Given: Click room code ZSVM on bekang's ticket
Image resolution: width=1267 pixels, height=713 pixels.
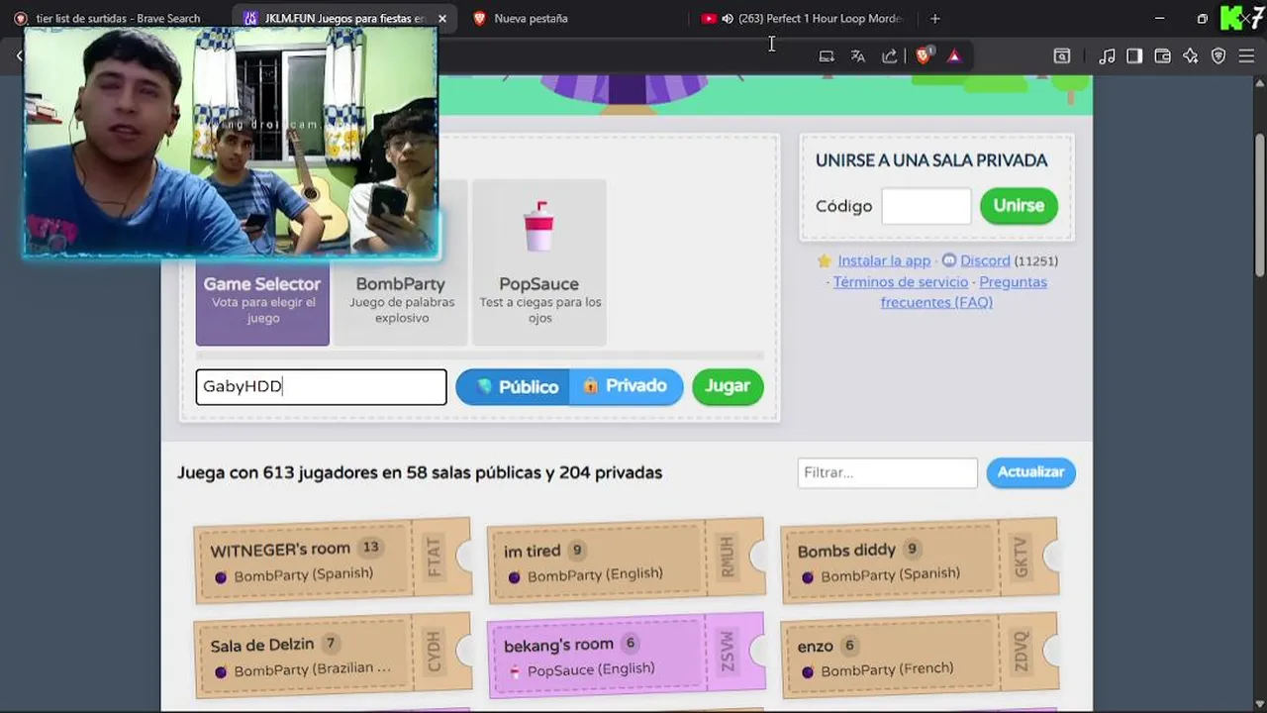Looking at the screenshot, I should [x=728, y=652].
